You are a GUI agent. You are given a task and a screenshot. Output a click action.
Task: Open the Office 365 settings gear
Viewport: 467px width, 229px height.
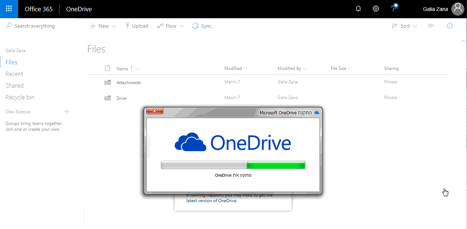pyautogui.click(x=376, y=8)
